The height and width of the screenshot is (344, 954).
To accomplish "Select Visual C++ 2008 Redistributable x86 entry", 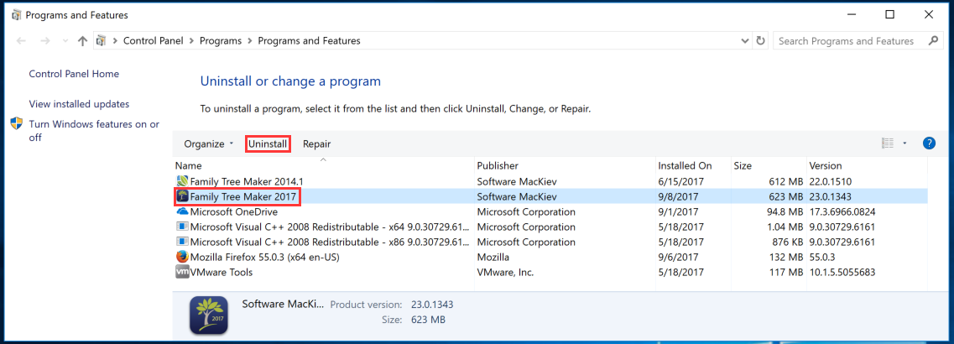I will [x=550, y=242].
